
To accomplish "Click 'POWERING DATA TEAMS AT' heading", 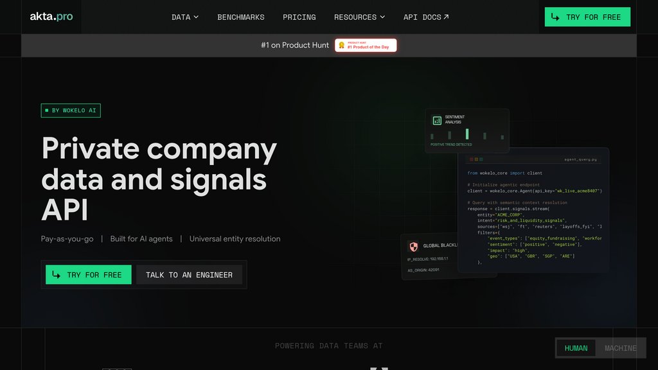I will tap(328, 346).
